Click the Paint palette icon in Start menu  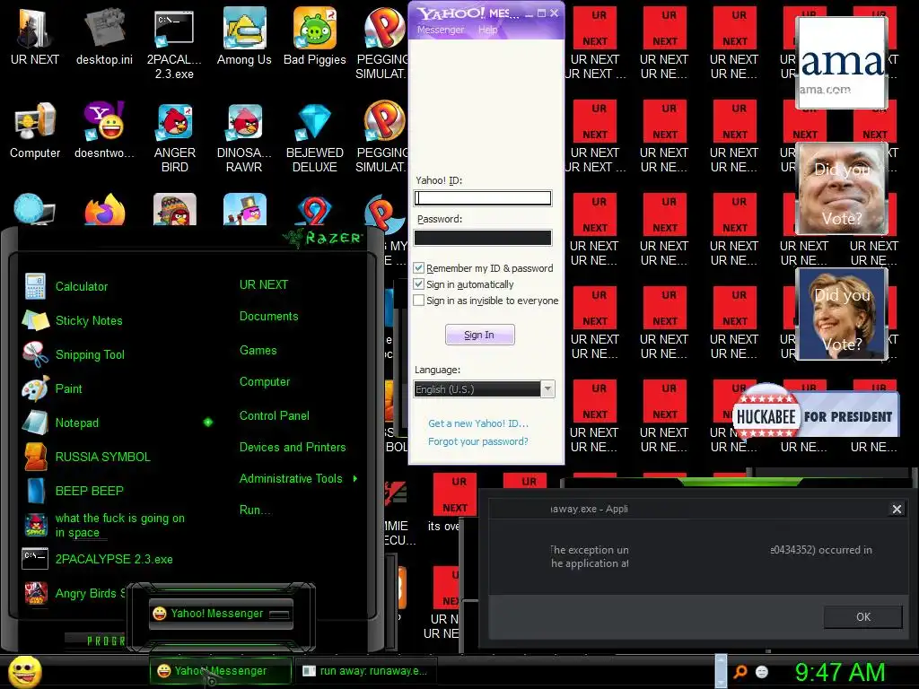35,388
